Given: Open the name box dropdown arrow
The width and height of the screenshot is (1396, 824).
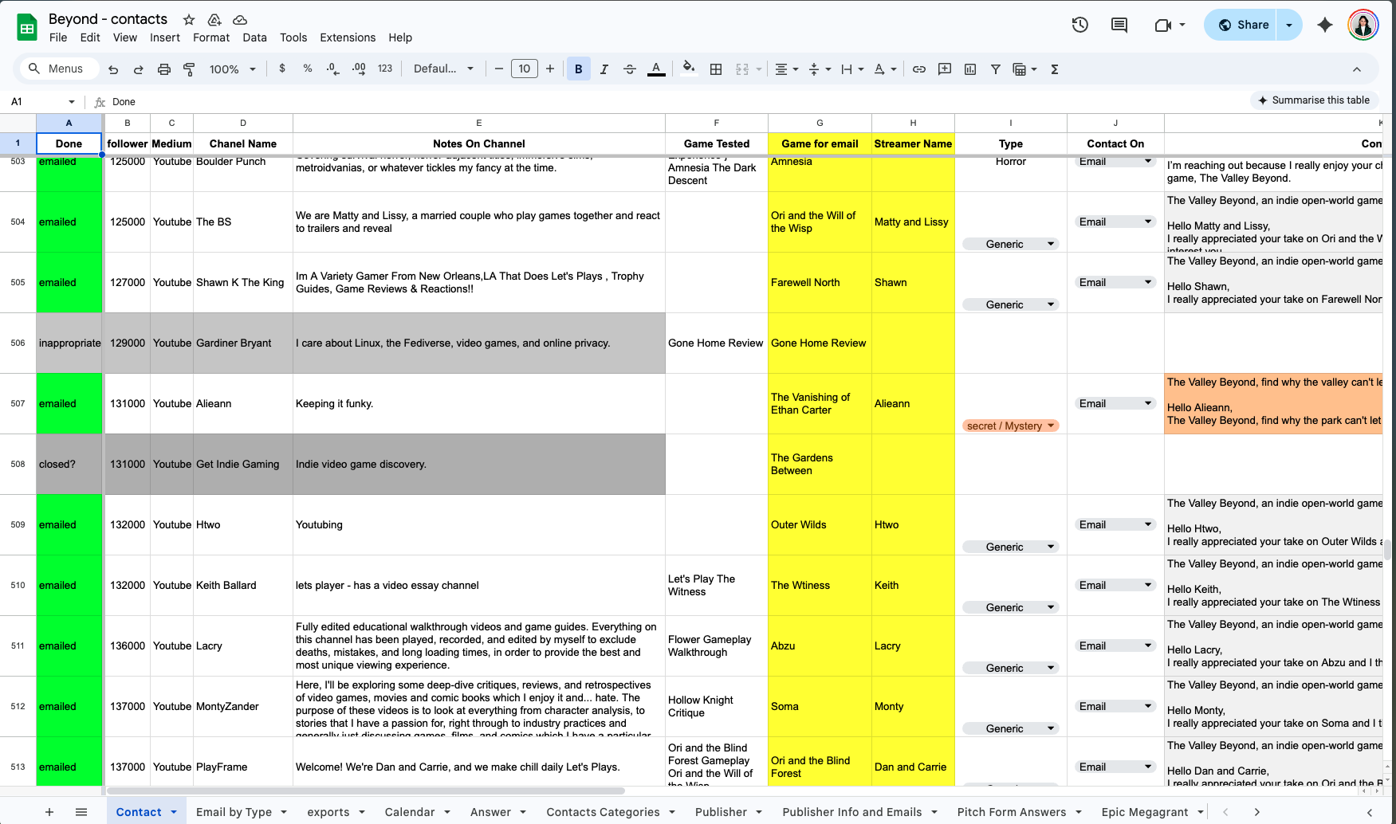Looking at the screenshot, I should 72,102.
